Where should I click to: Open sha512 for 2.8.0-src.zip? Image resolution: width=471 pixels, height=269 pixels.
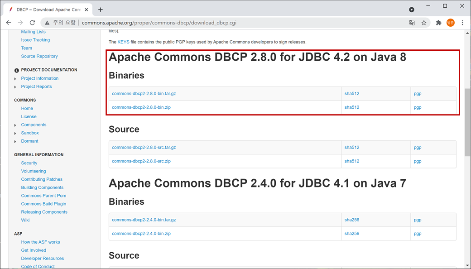point(352,161)
